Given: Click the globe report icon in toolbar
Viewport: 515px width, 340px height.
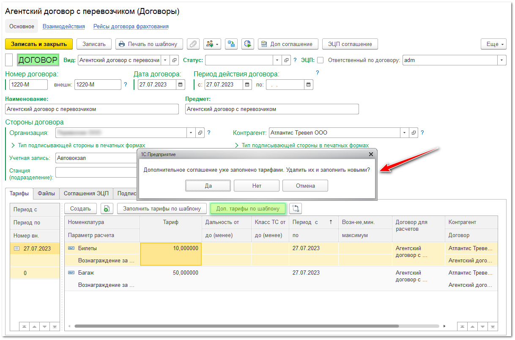Looking at the screenshot, I should (x=248, y=44).
